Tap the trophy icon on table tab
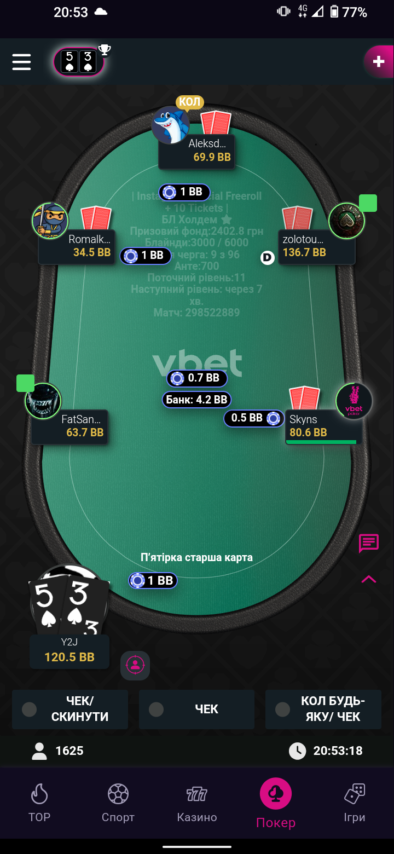 pyautogui.click(x=105, y=50)
